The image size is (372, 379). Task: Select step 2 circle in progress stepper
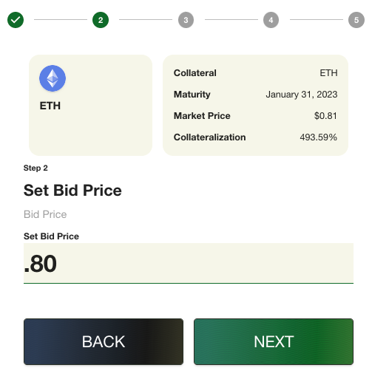(101, 20)
